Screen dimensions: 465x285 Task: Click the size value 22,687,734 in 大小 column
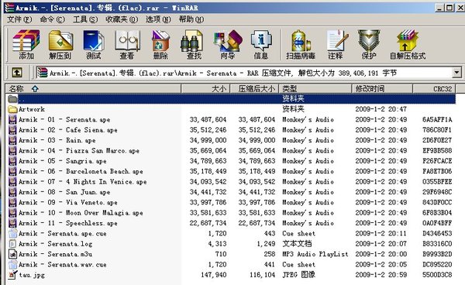pos(208,223)
